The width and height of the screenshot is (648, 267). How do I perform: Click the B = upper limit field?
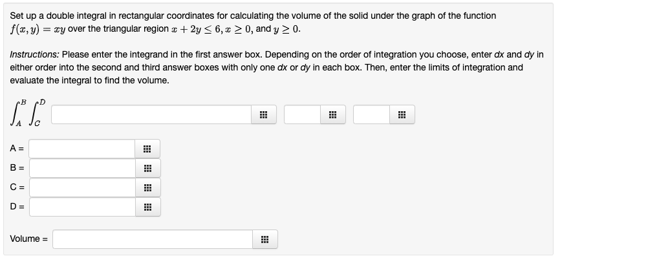click(82, 168)
